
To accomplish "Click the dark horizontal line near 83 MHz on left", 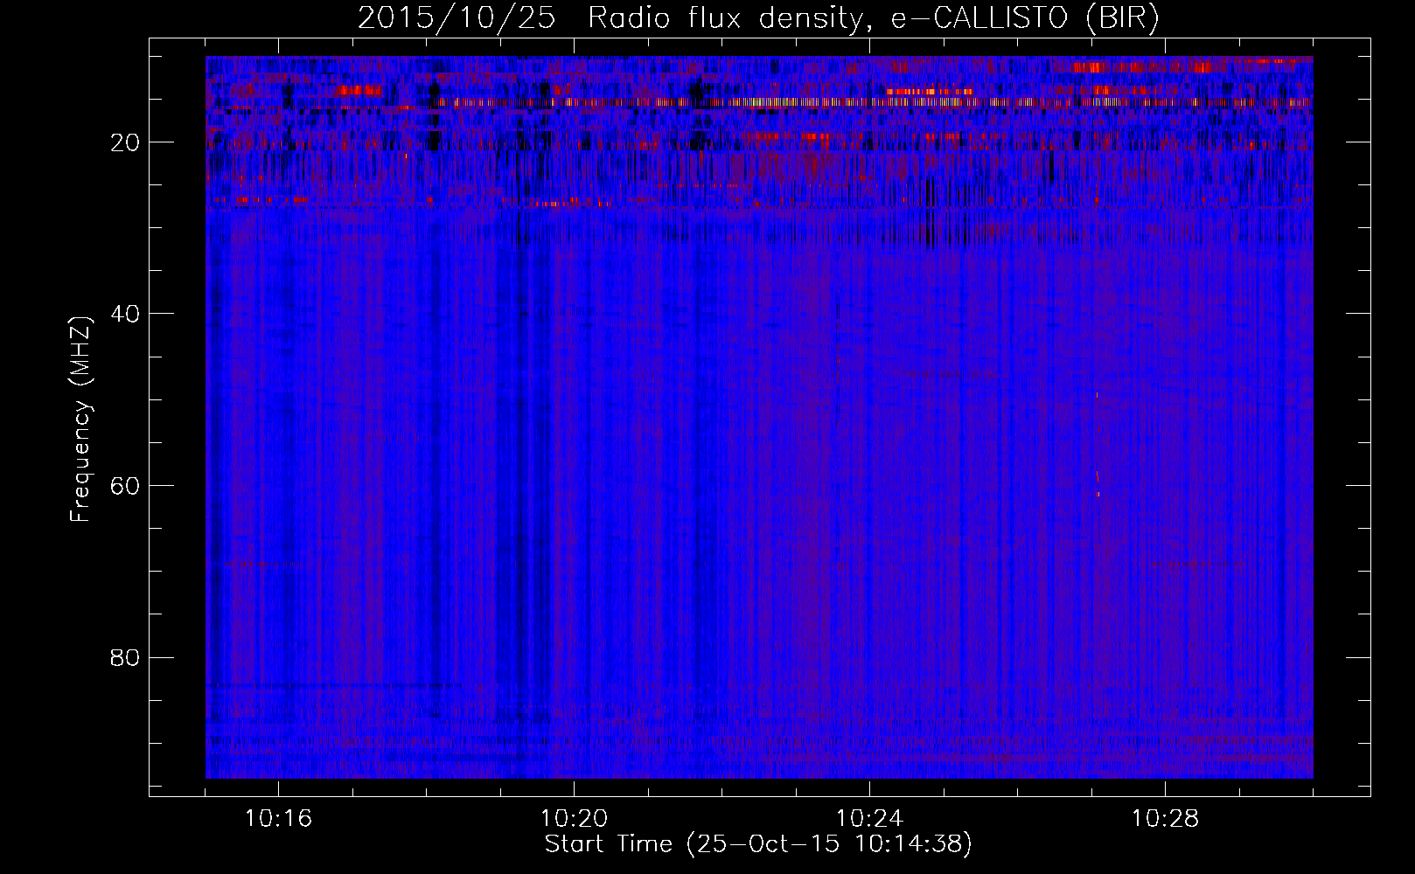I will [x=332, y=686].
